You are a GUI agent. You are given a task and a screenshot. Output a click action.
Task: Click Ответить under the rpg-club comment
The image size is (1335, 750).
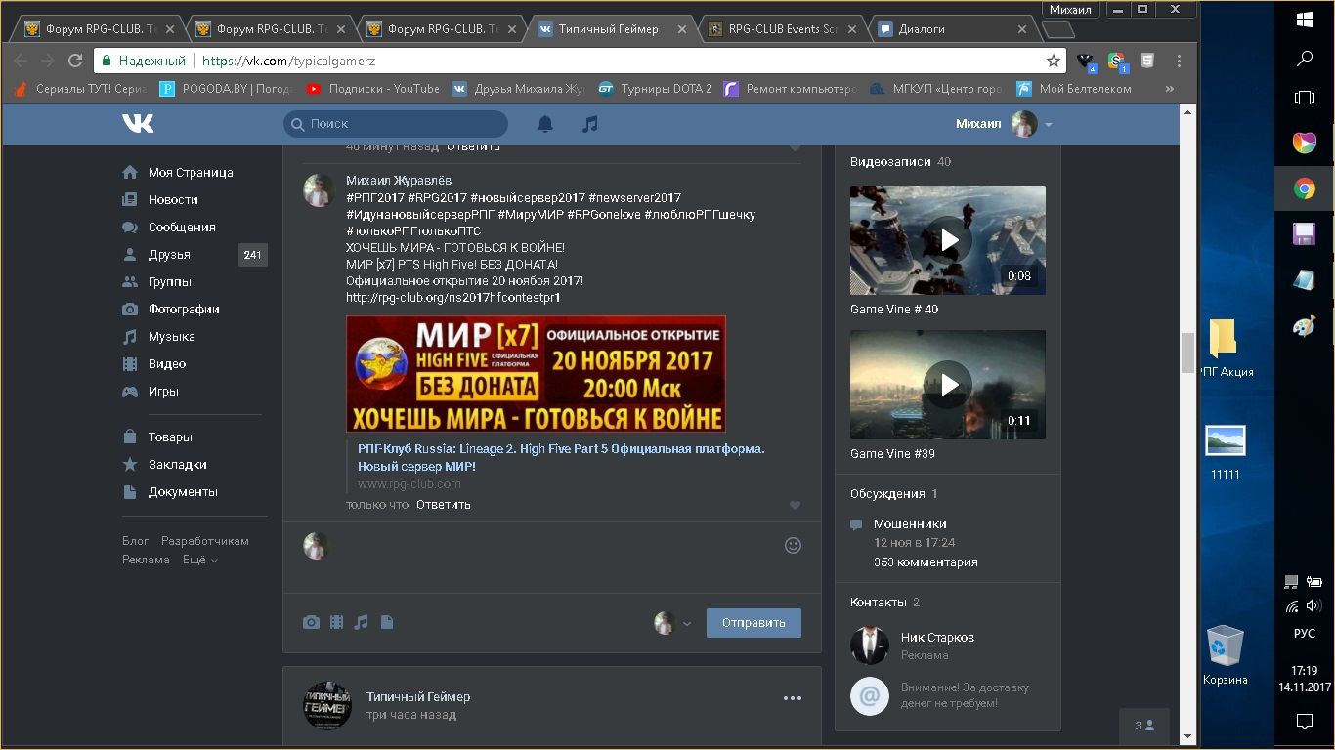(x=444, y=505)
